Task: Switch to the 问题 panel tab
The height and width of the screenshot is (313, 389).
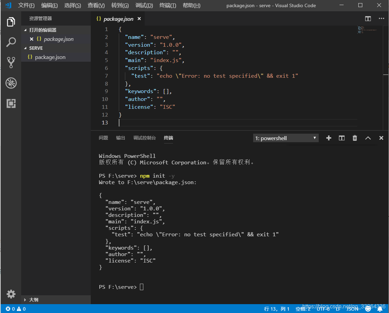Action: coord(103,138)
